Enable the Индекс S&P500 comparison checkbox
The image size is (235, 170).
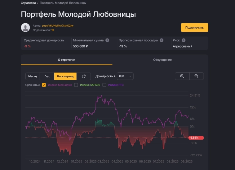click(76, 85)
